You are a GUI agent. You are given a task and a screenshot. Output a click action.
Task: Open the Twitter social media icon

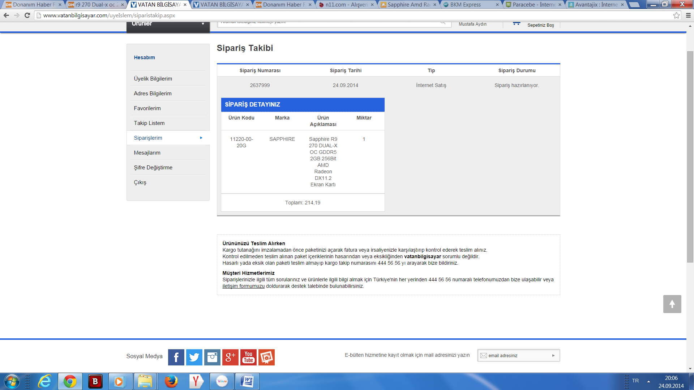pos(194,357)
